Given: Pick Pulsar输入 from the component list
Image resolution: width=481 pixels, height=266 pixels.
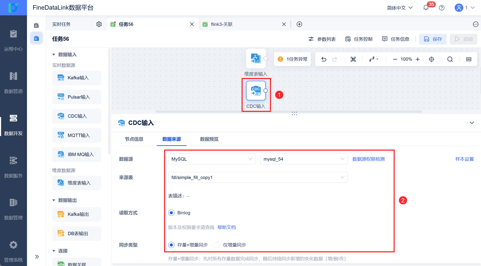Looking at the screenshot, I should point(77,97).
